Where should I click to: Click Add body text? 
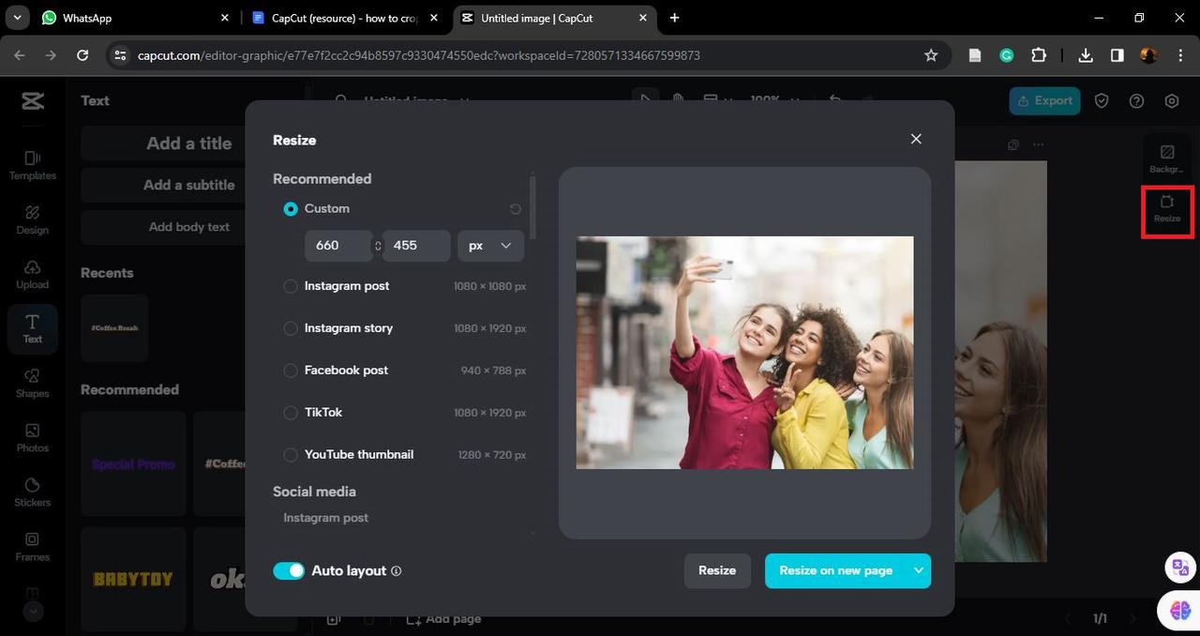click(189, 227)
